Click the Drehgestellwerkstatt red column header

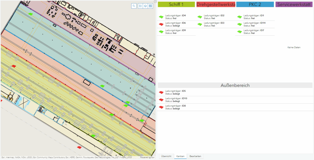click(216, 4)
